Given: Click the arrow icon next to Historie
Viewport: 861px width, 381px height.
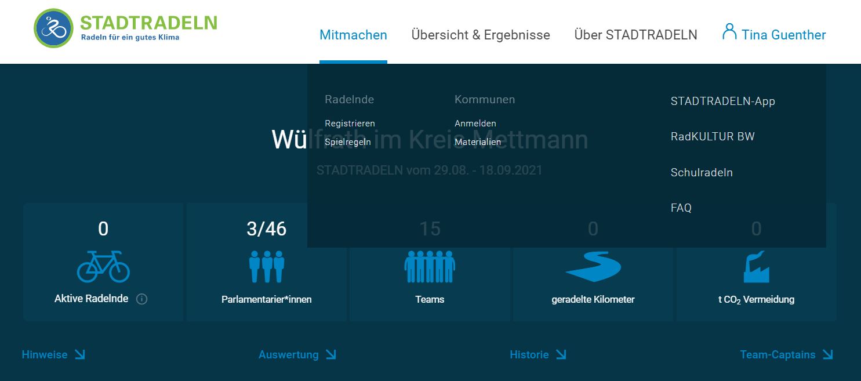Looking at the screenshot, I should tap(561, 354).
